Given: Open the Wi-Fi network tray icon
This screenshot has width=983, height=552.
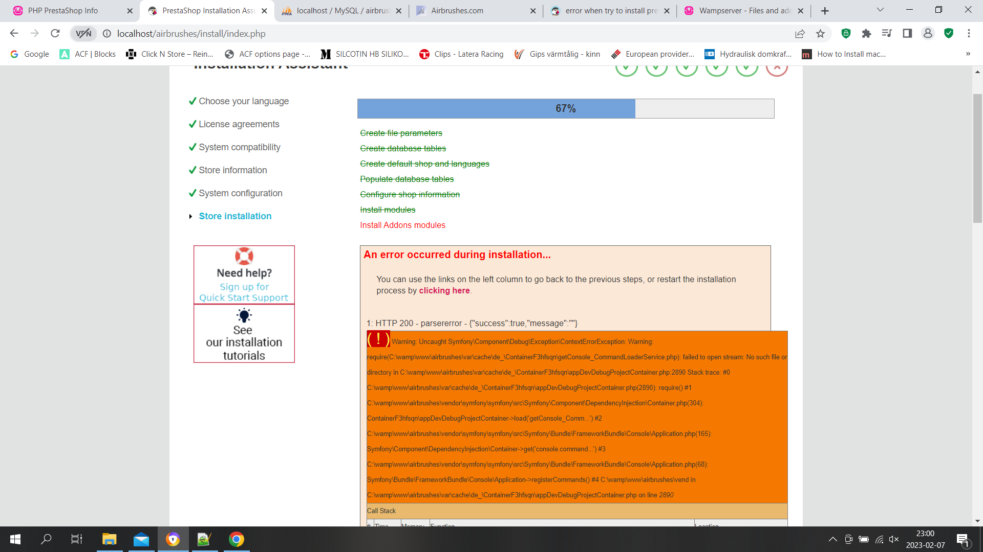Looking at the screenshot, I should coord(880,539).
